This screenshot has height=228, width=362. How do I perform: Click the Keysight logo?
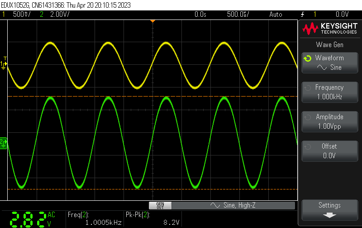[x=330, y=29]
